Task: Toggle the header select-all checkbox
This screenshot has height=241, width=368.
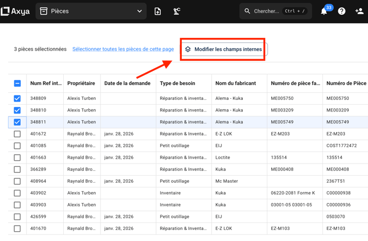Action: [x=17, y=83]
